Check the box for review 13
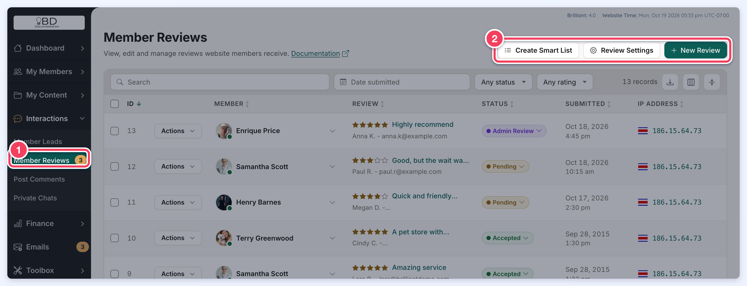747x286 pixels. (x=115, y=131)
